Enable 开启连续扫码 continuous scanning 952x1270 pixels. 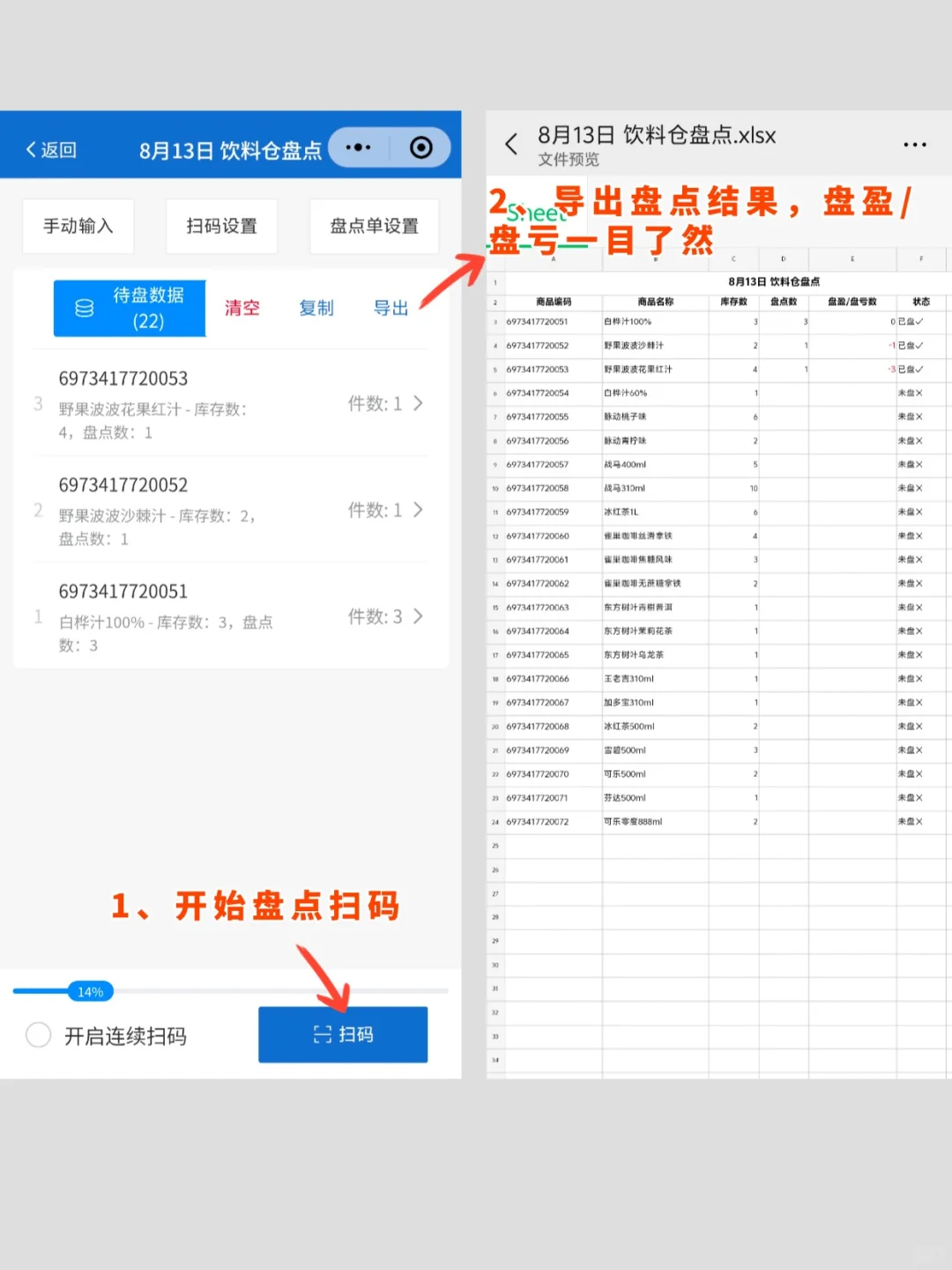click(38, 1035)
